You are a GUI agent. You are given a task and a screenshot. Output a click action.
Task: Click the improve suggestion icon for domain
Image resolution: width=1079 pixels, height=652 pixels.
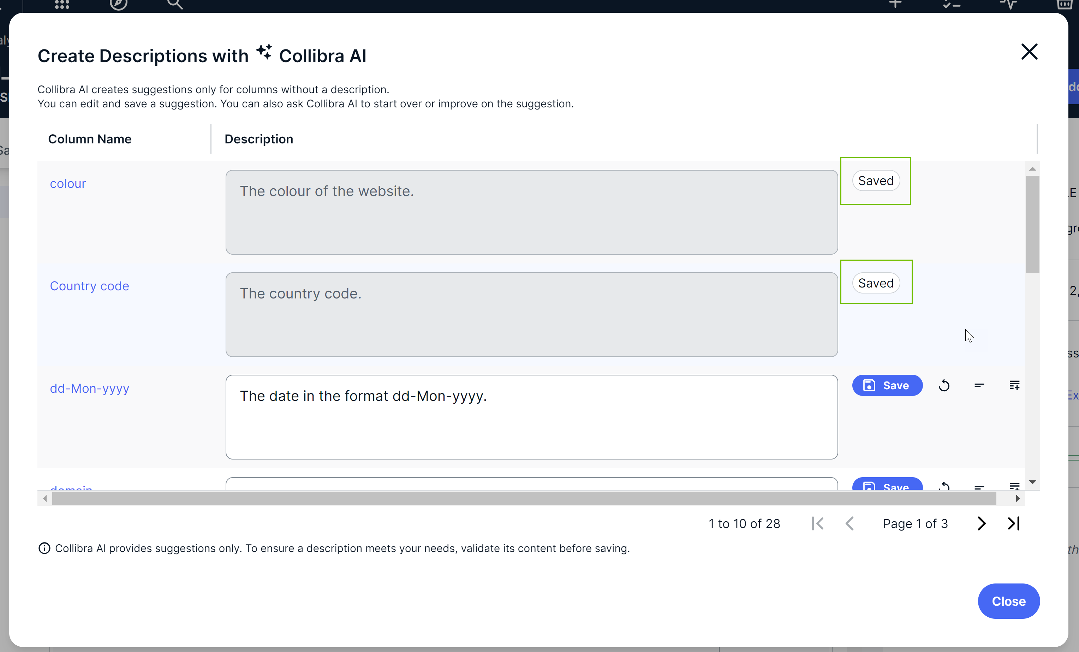1014,486
